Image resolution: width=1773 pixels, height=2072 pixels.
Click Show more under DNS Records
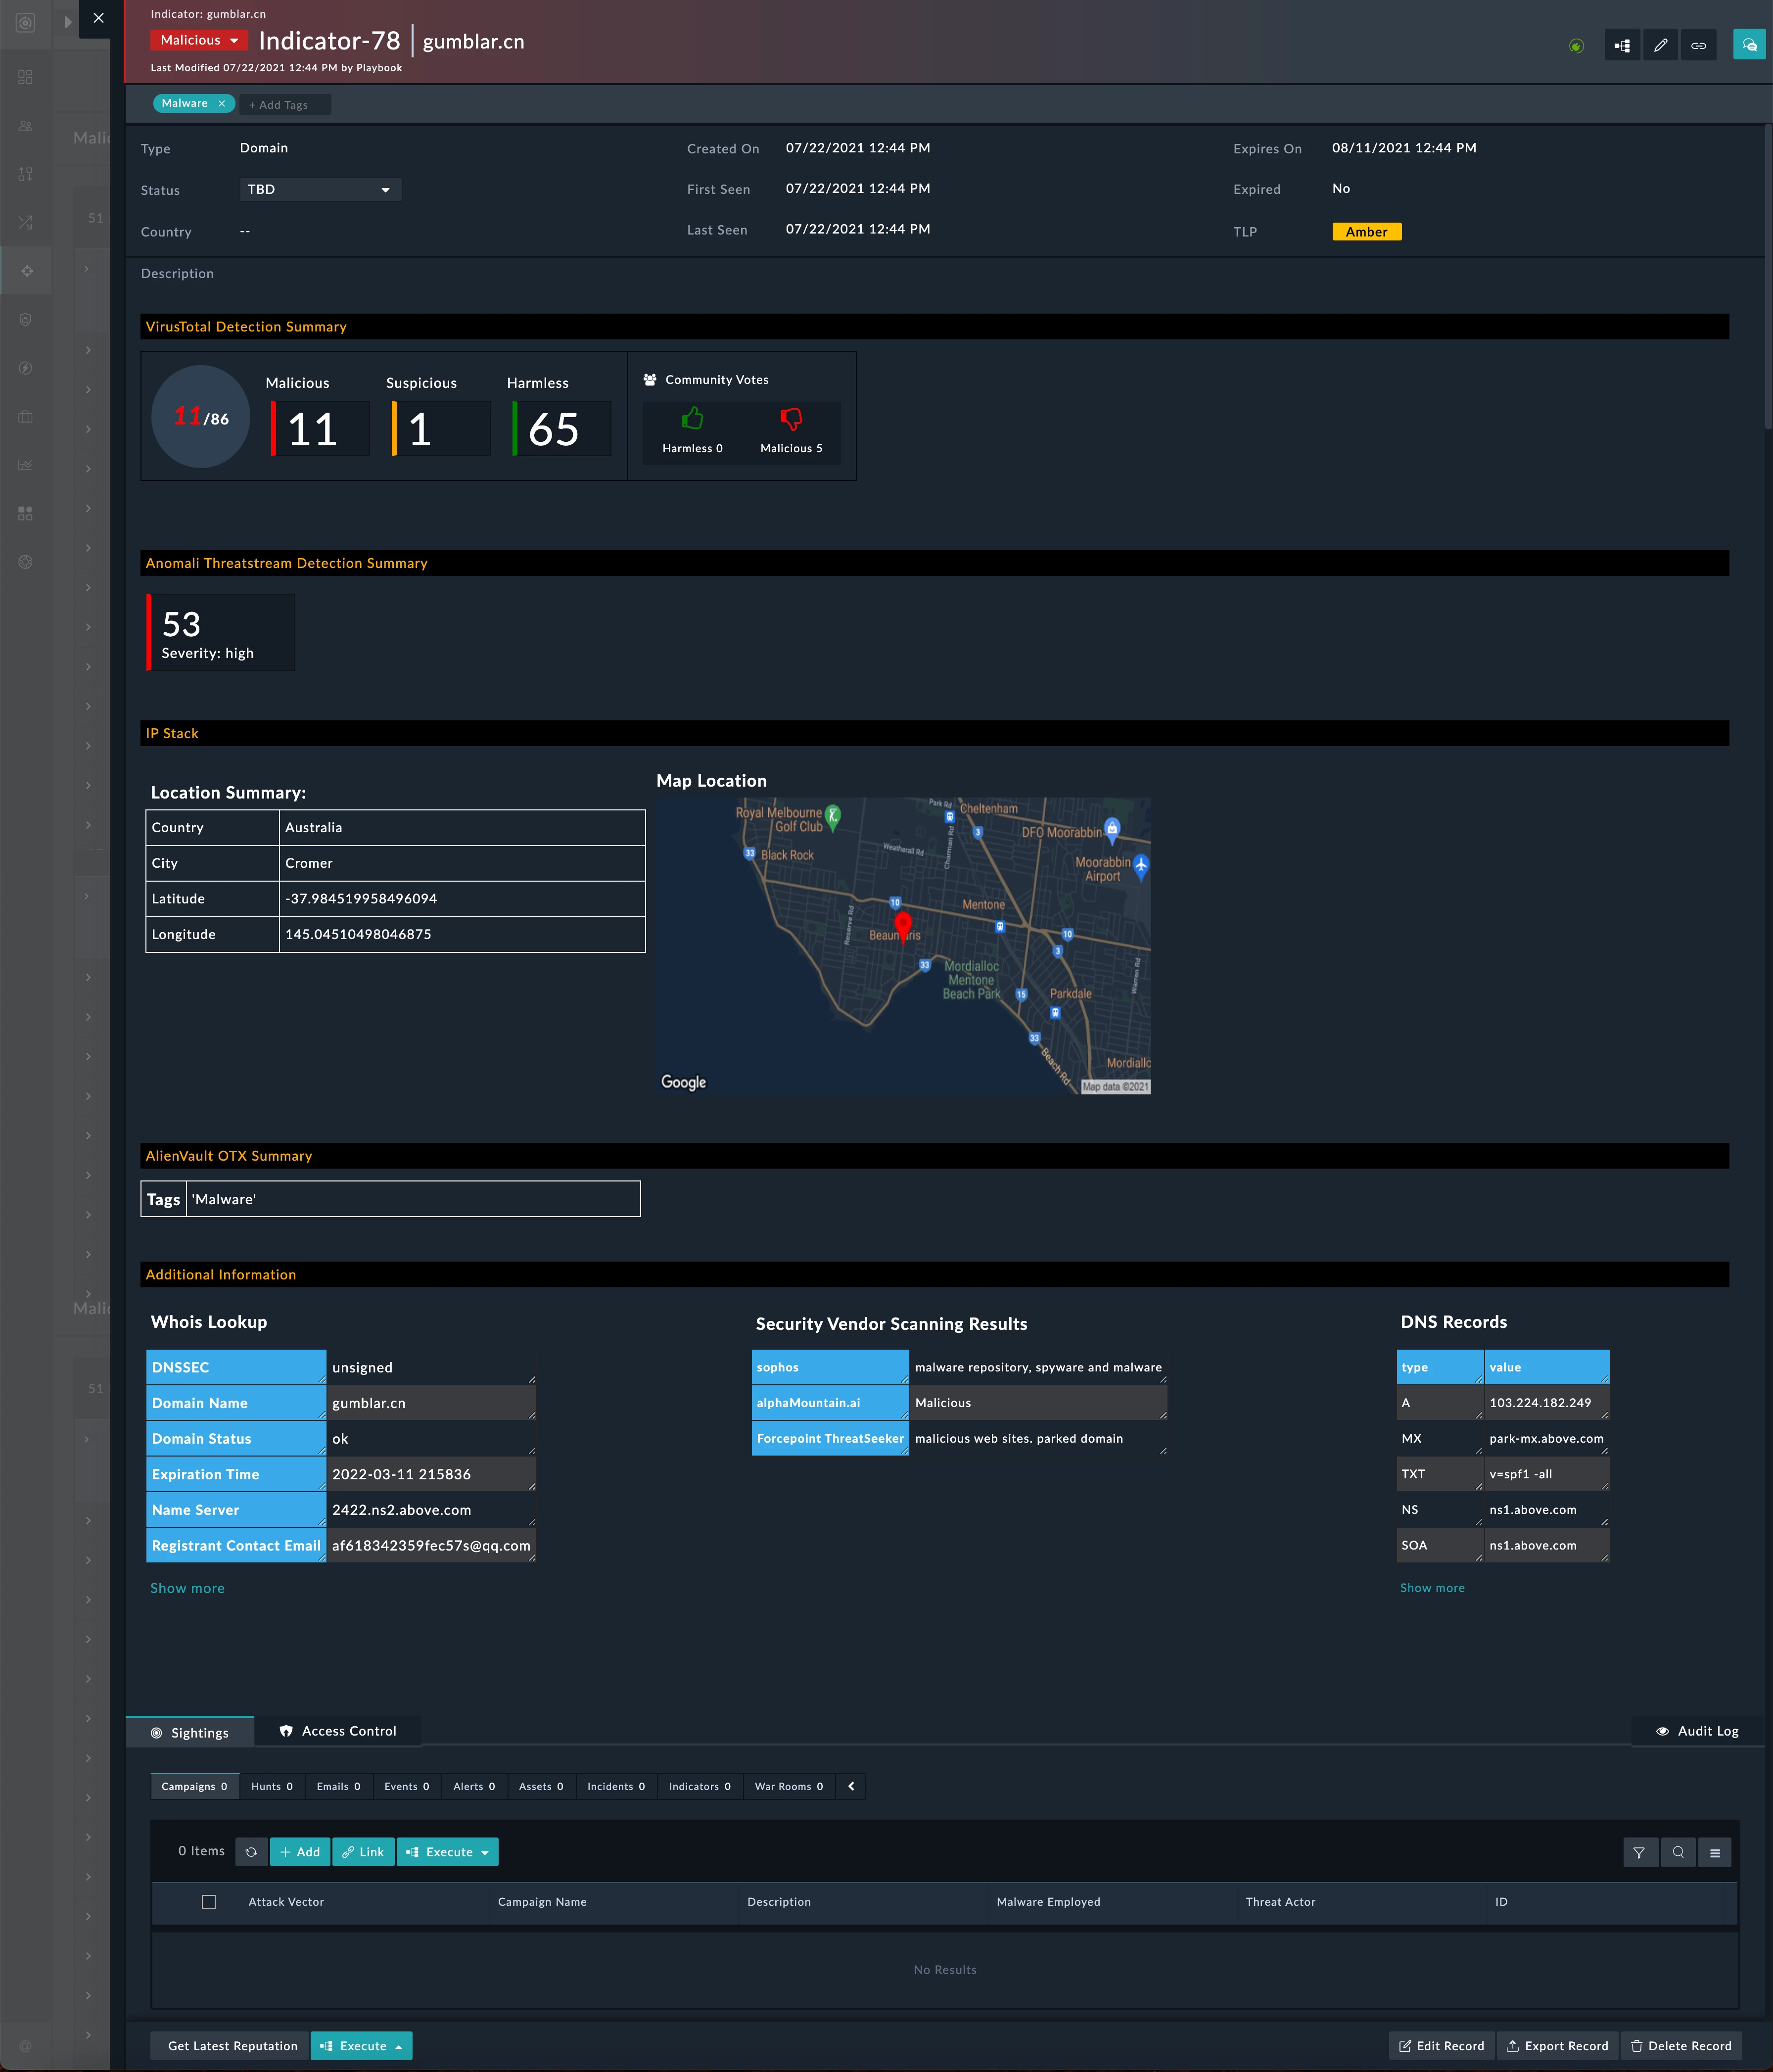tap(1432, 1588)
